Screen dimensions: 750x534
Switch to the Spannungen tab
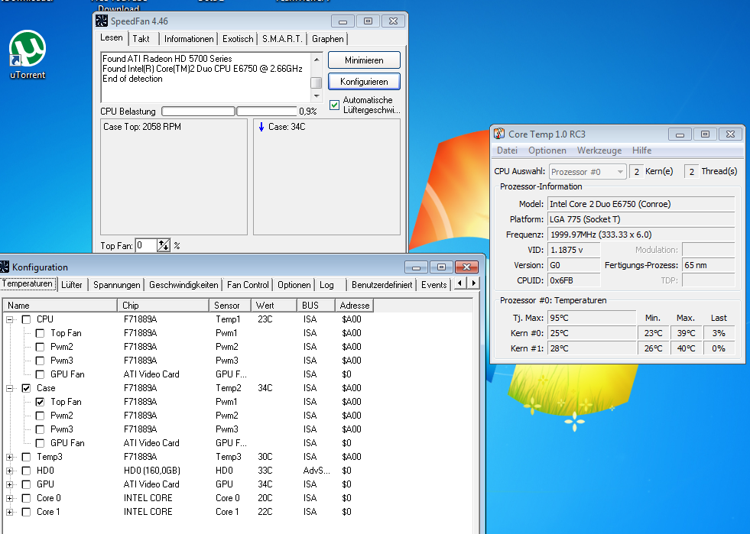(x=117, y=284)
